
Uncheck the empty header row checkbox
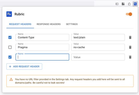(x=10, y=57)
